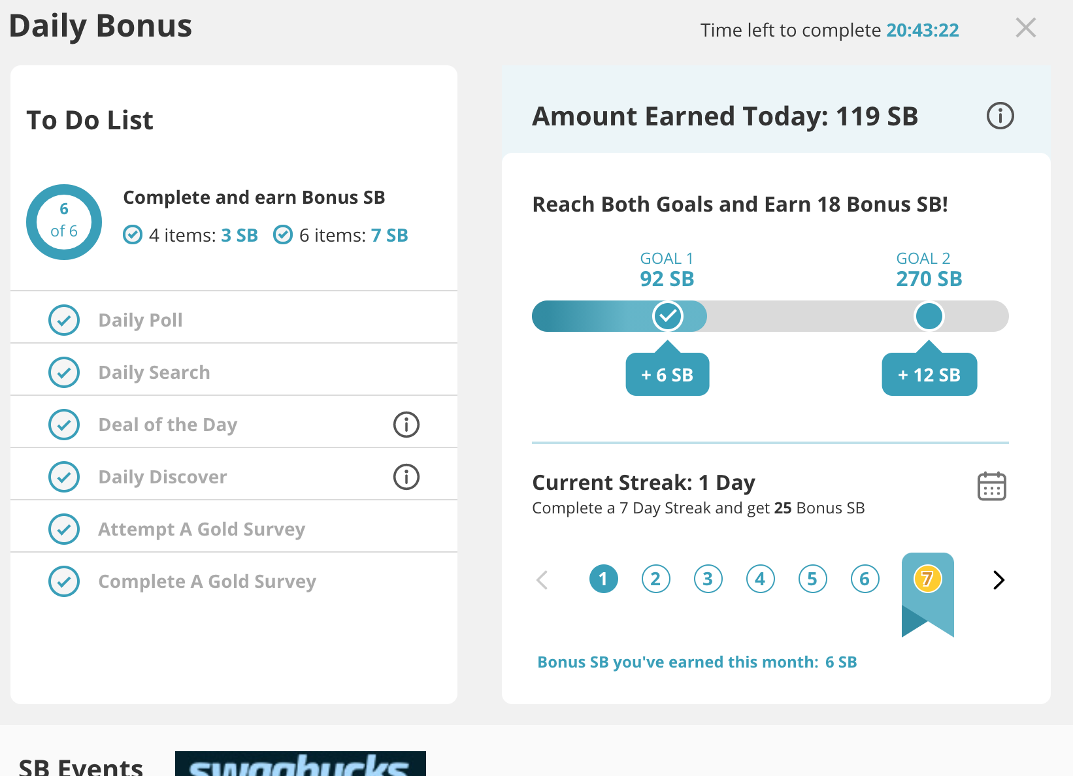Go to previous streak days with left chevron
The width and height of the screenshot is (1073, 776).
(x=542, y=580)
